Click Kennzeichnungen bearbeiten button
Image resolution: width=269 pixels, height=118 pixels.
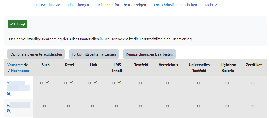pos(149,54)
